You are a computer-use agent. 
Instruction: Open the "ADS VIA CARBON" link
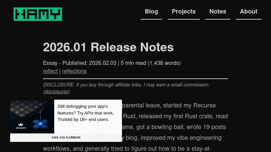coord(66,137)
